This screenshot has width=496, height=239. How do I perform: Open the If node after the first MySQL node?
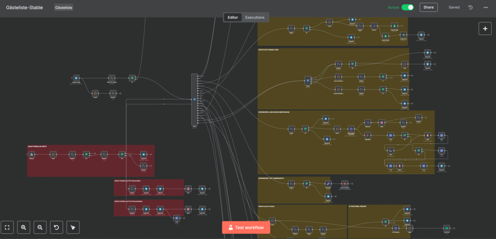132,78
